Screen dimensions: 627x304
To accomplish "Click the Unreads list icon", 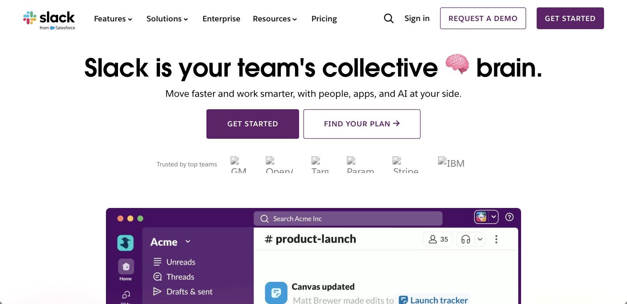I will click(157, 262).
